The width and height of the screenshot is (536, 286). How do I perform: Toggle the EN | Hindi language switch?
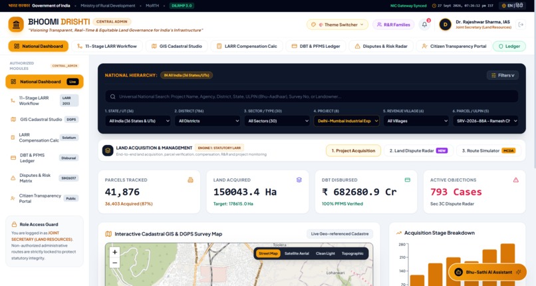pyautogui.click(x=512, y=6)
